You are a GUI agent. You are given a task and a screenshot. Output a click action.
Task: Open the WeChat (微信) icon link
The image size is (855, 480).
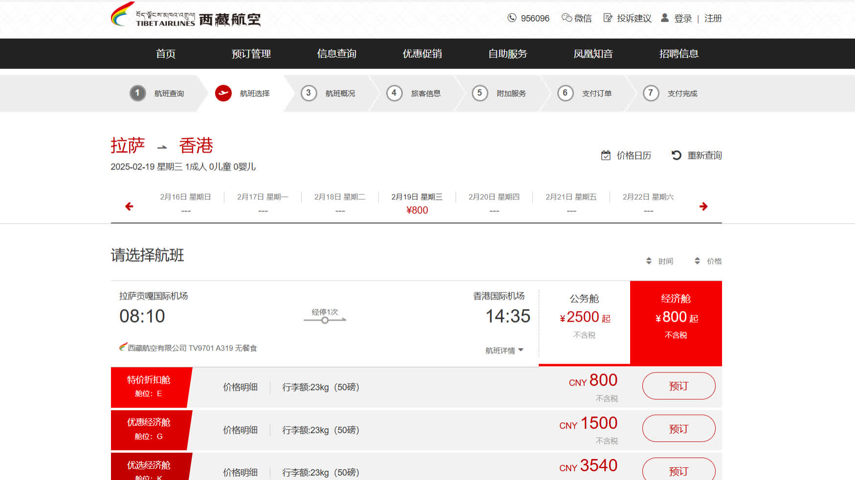coord(567,18)
